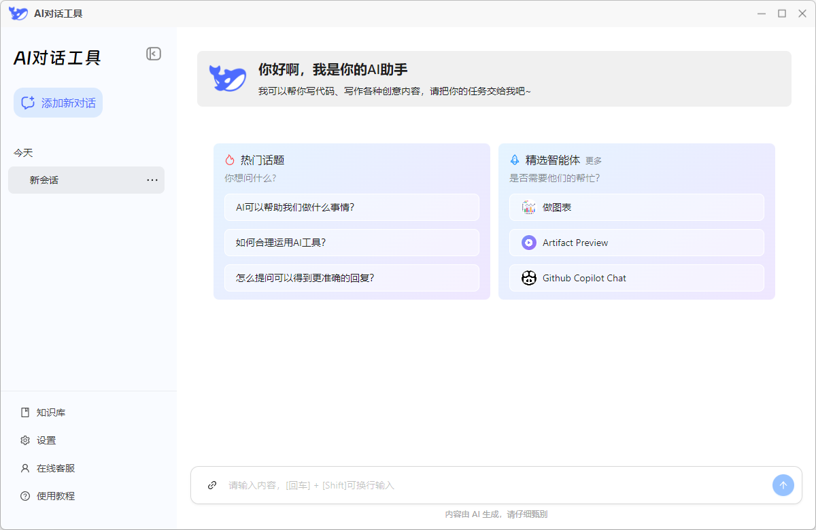Click the attachment link icon in input box
This screenshot has height=530, width=816.
(212, 485)
